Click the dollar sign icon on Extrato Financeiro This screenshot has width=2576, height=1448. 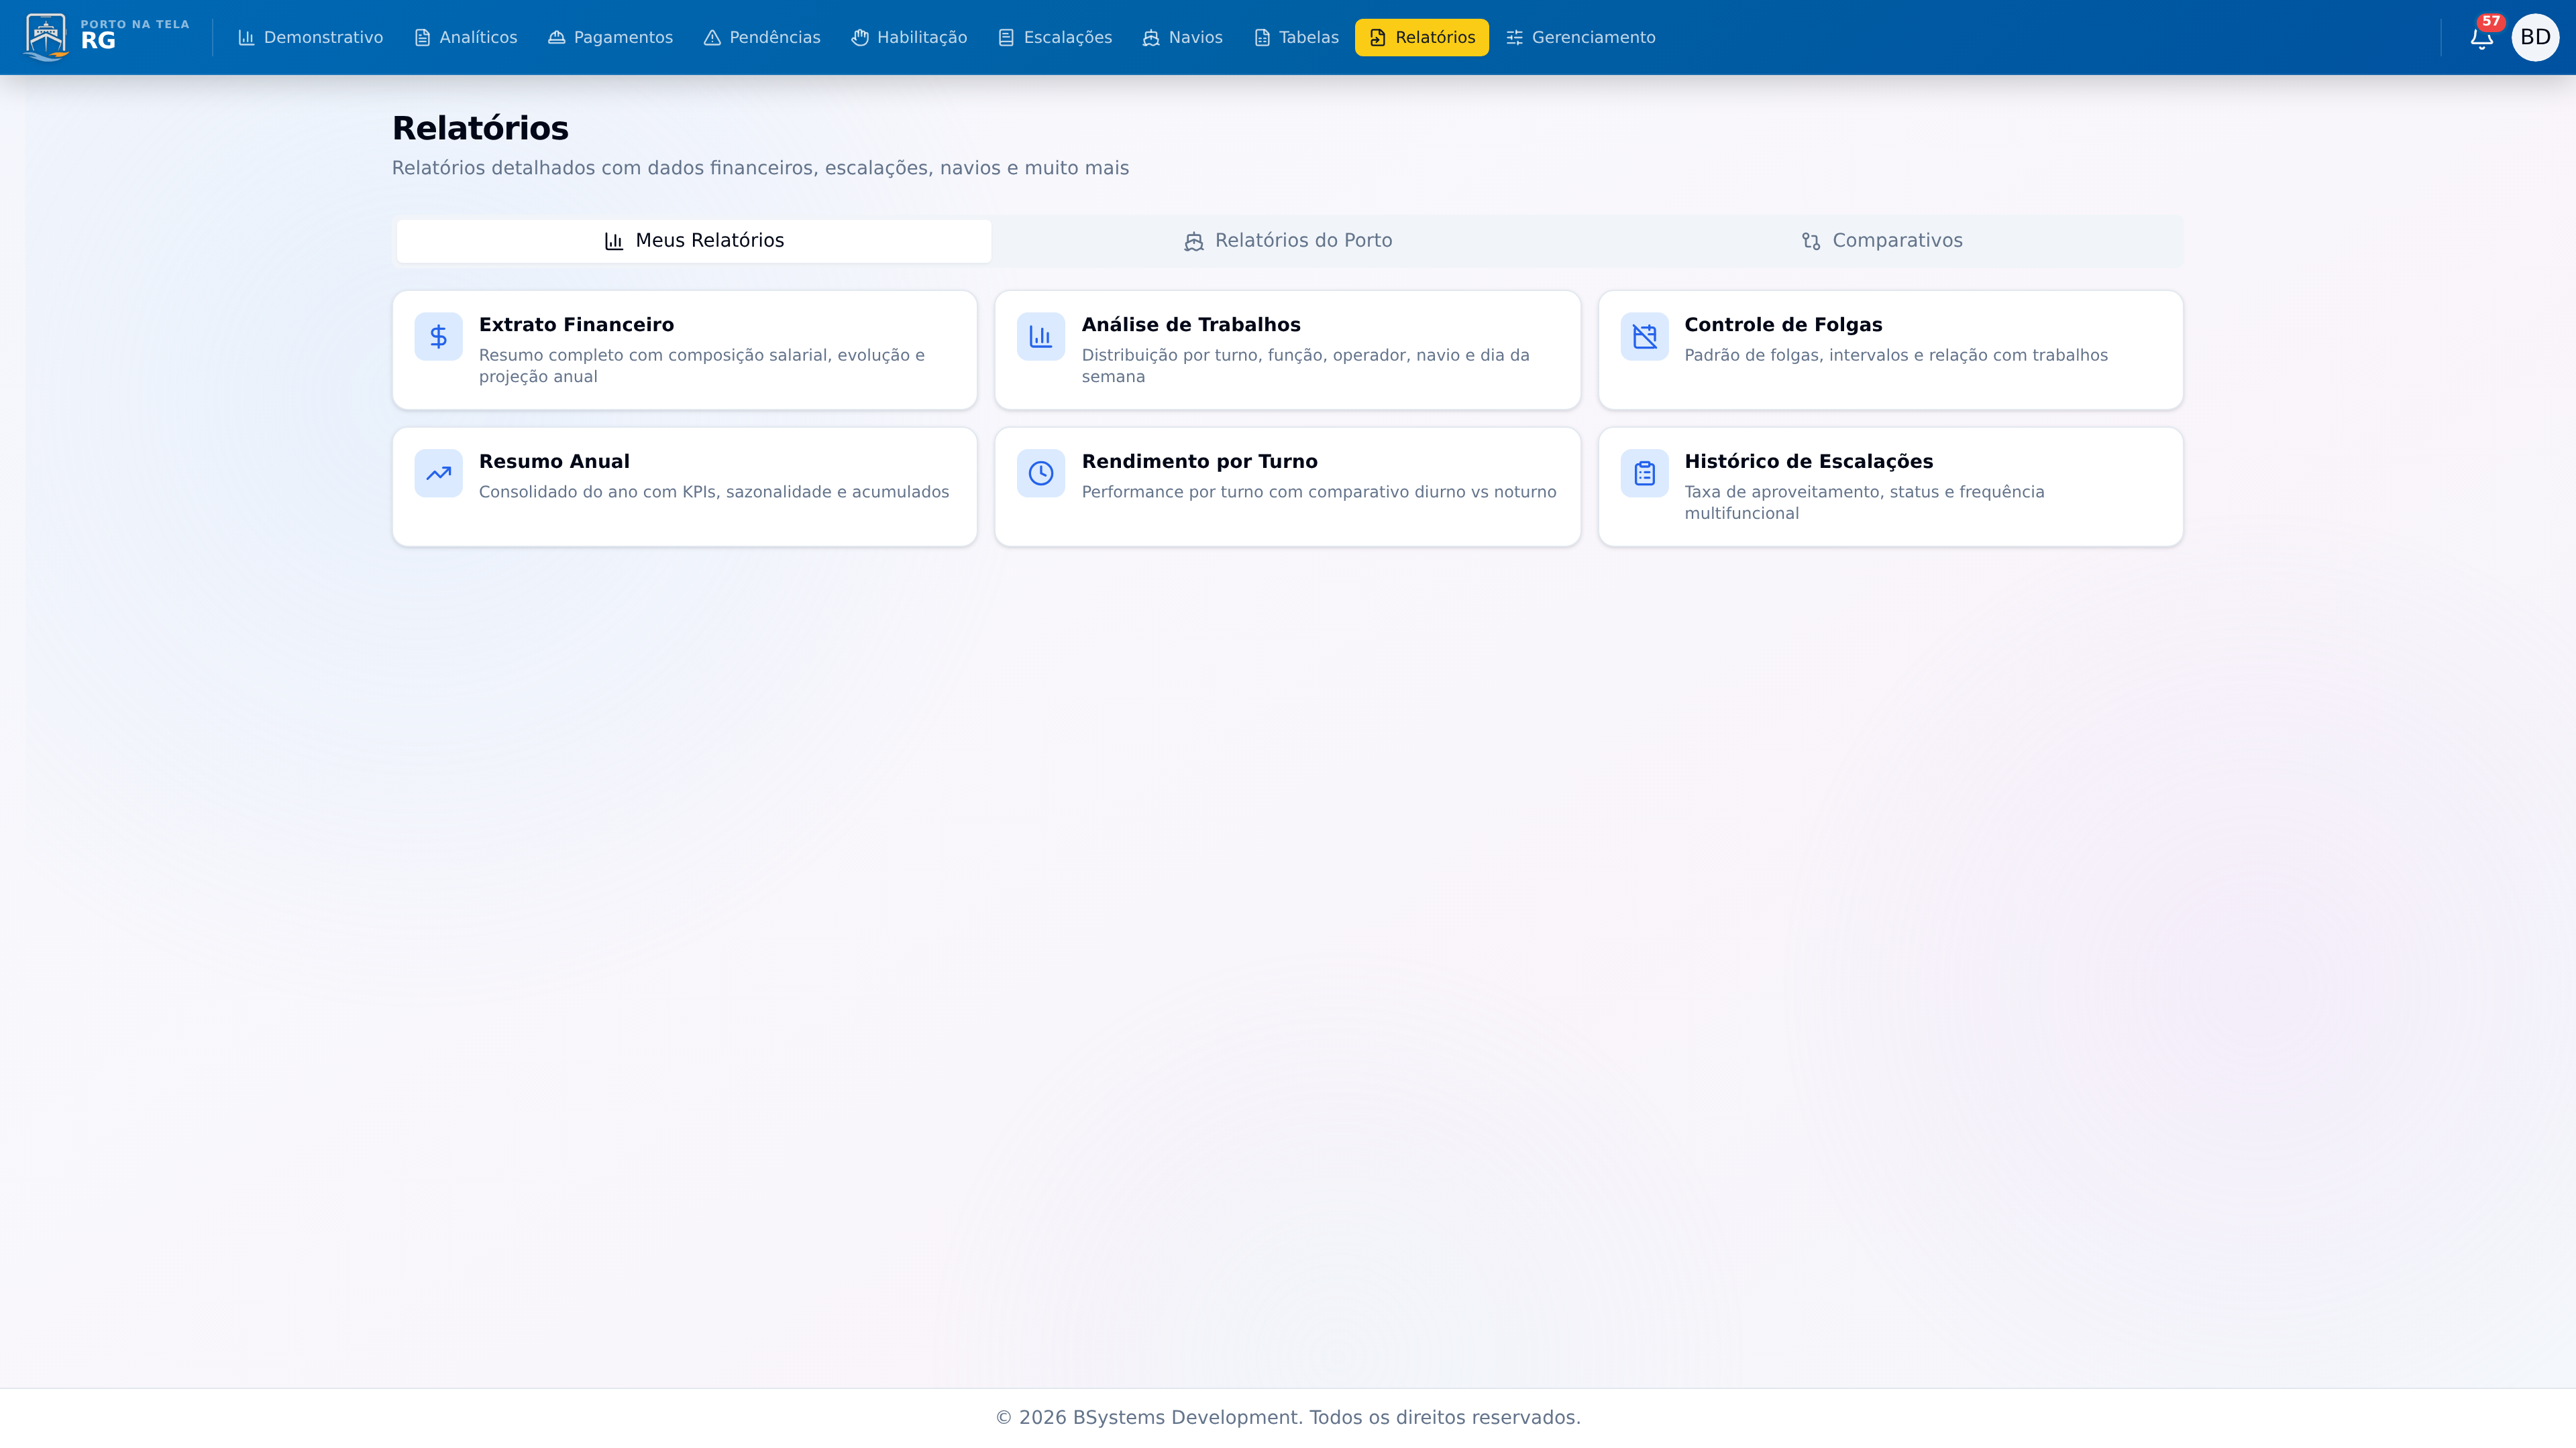tap(438, 337)
